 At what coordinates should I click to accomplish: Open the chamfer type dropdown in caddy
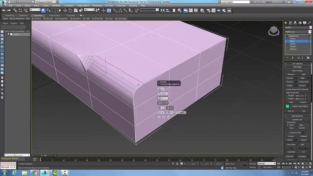[x=161, y=89]
